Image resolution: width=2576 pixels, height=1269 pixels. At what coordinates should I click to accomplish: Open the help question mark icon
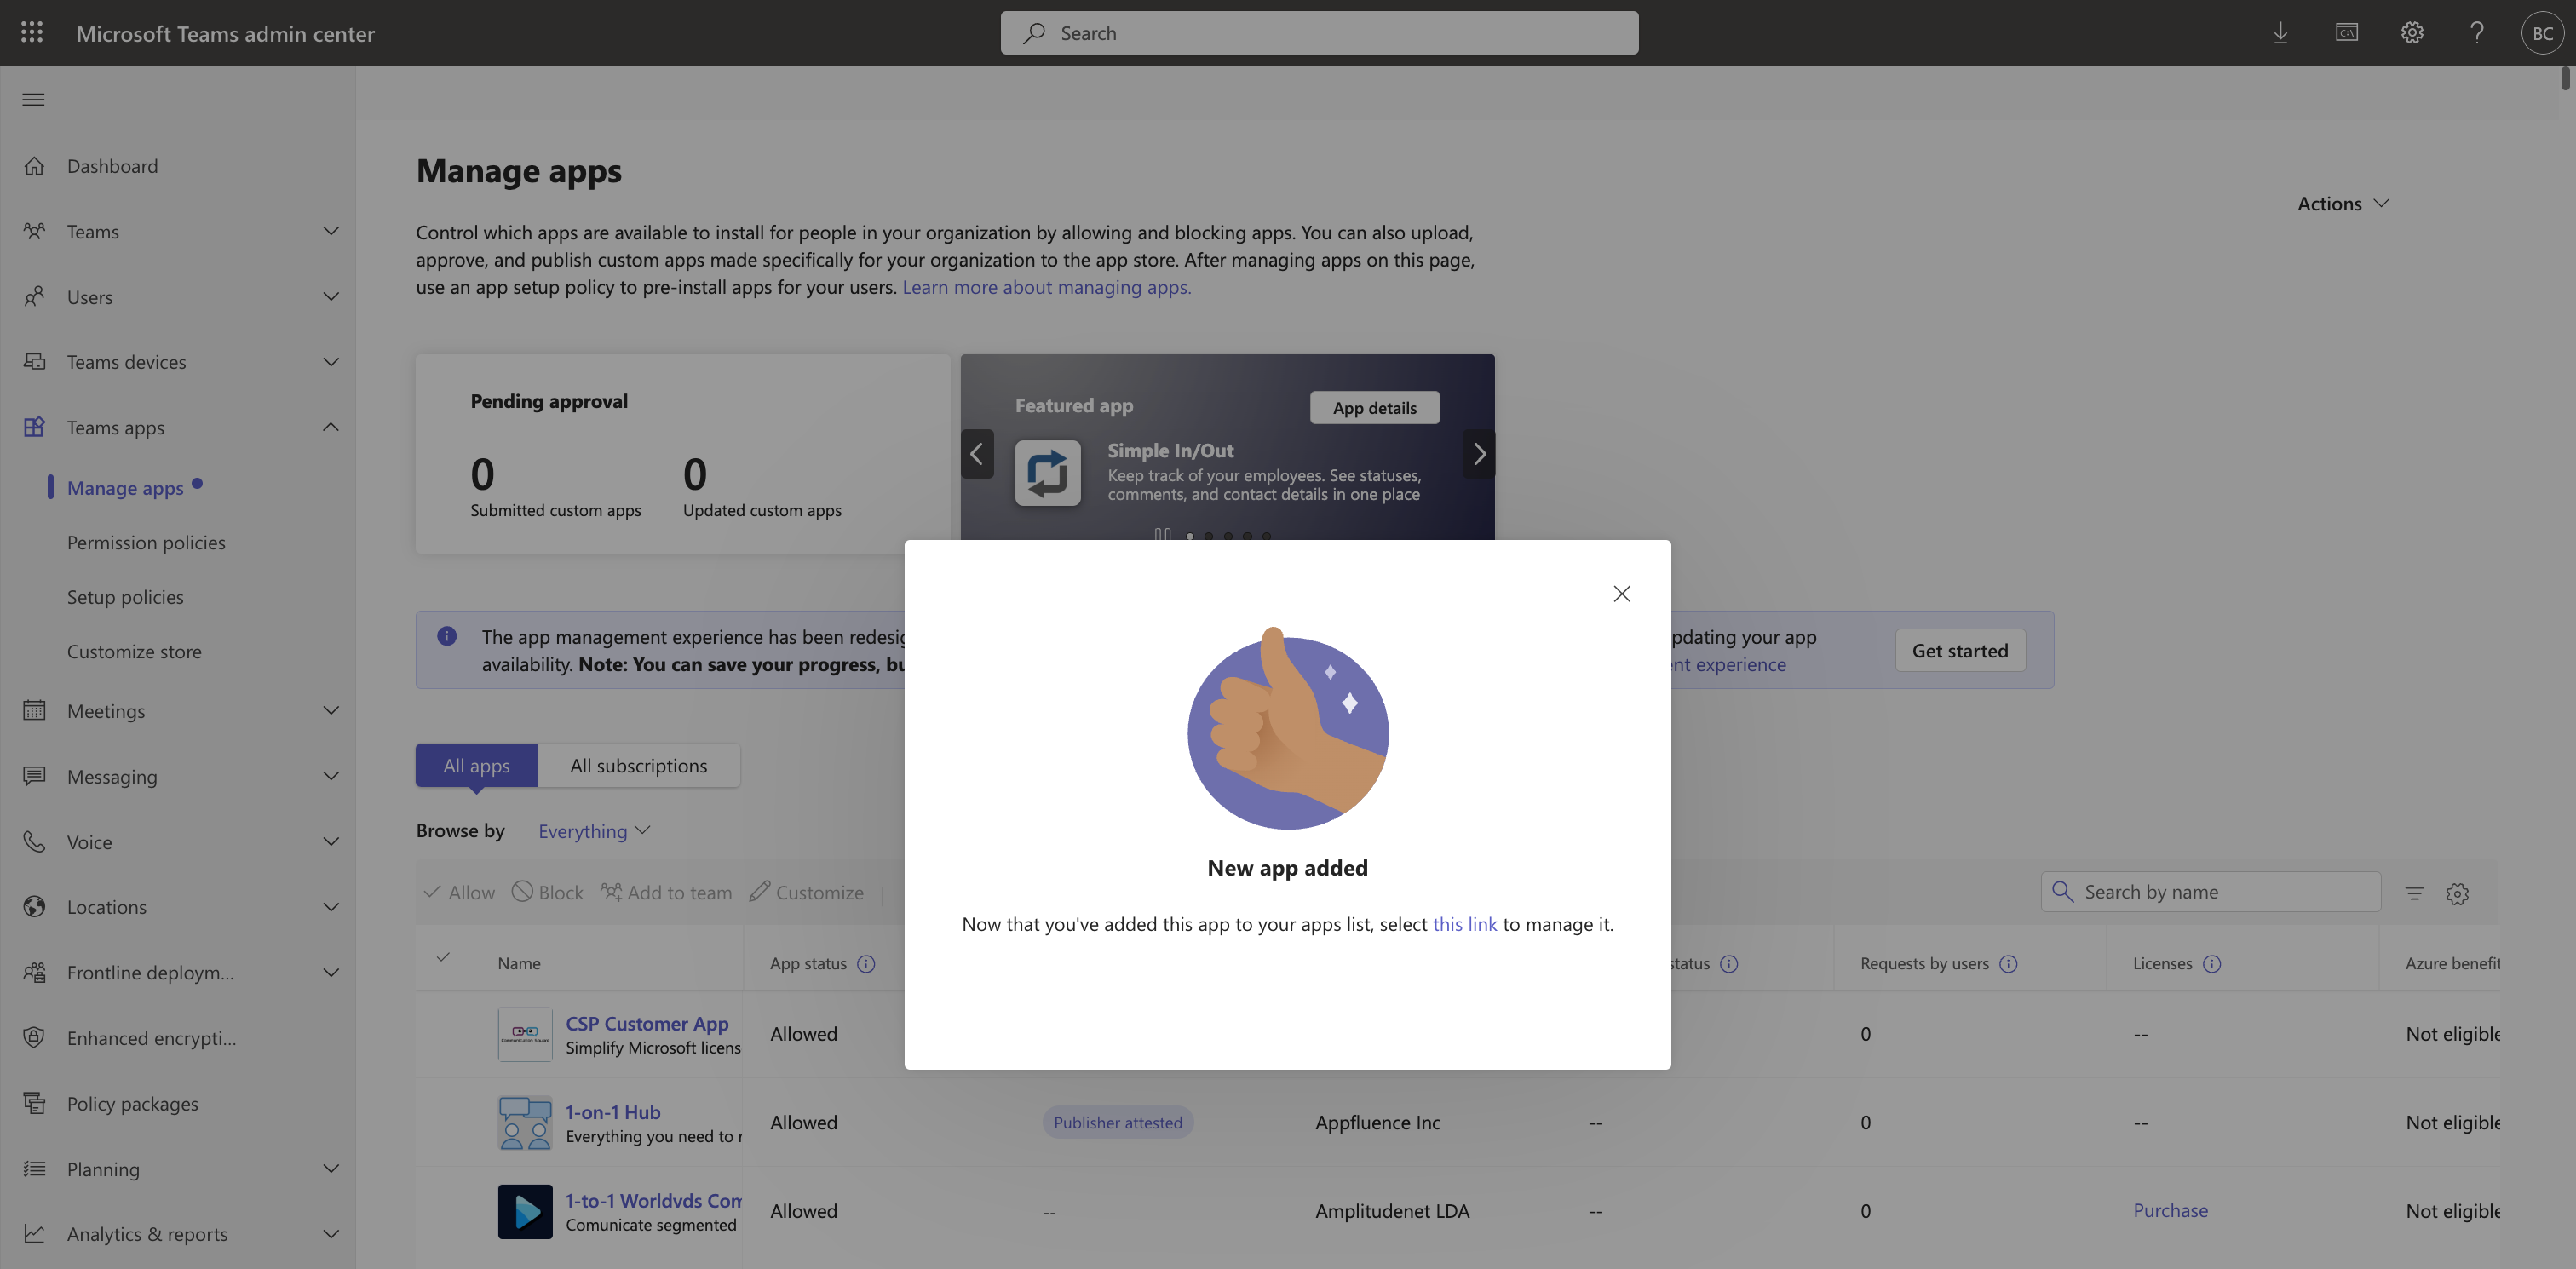[2477, 33]
